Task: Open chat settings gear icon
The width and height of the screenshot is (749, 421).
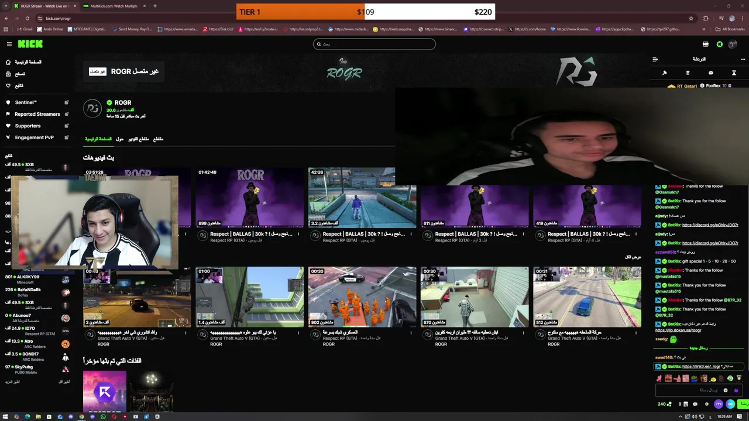Action: [x=706, y=404]
